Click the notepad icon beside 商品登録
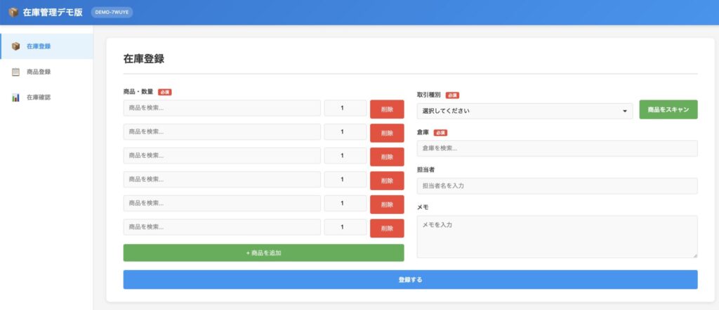 click(x=15, y=72)
